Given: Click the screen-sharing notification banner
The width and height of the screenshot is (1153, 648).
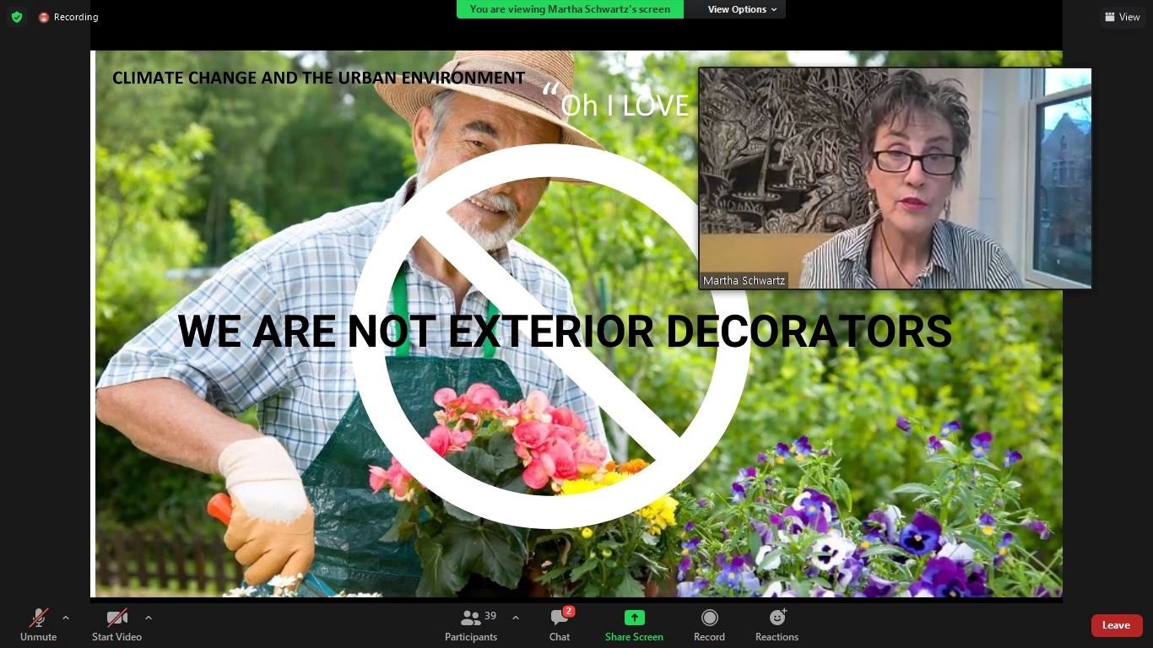Looking at the screenshot, I should tap(570, 9).
